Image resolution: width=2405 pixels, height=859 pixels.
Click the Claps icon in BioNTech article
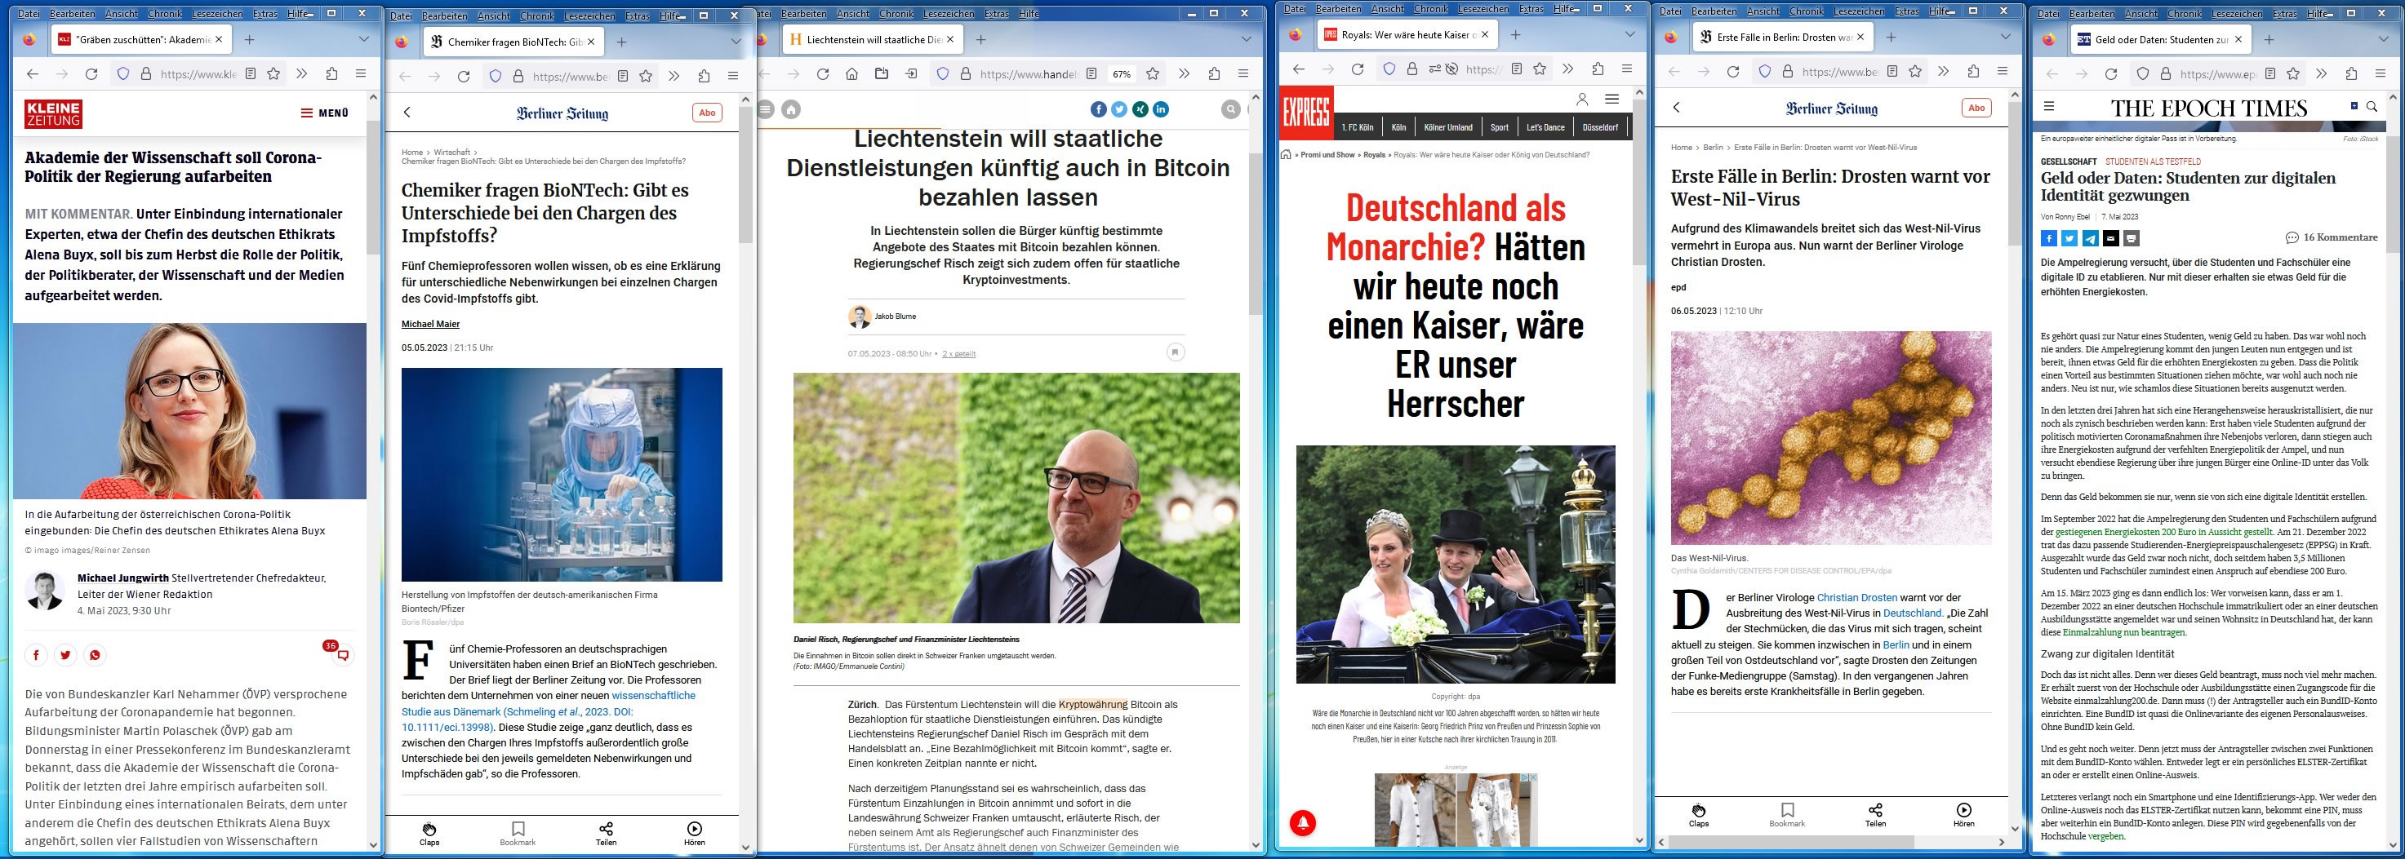pyautogui.click(x=429, y=828)
